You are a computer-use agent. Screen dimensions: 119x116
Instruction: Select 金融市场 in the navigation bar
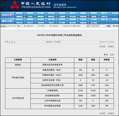(x=72, y=13)
